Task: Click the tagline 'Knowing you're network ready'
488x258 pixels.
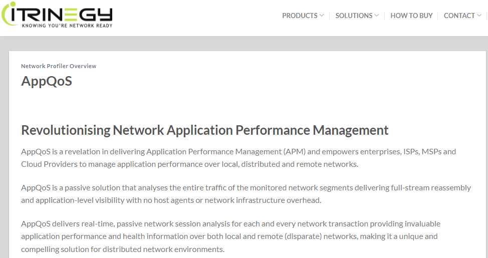Action: [x=67, y=26]
